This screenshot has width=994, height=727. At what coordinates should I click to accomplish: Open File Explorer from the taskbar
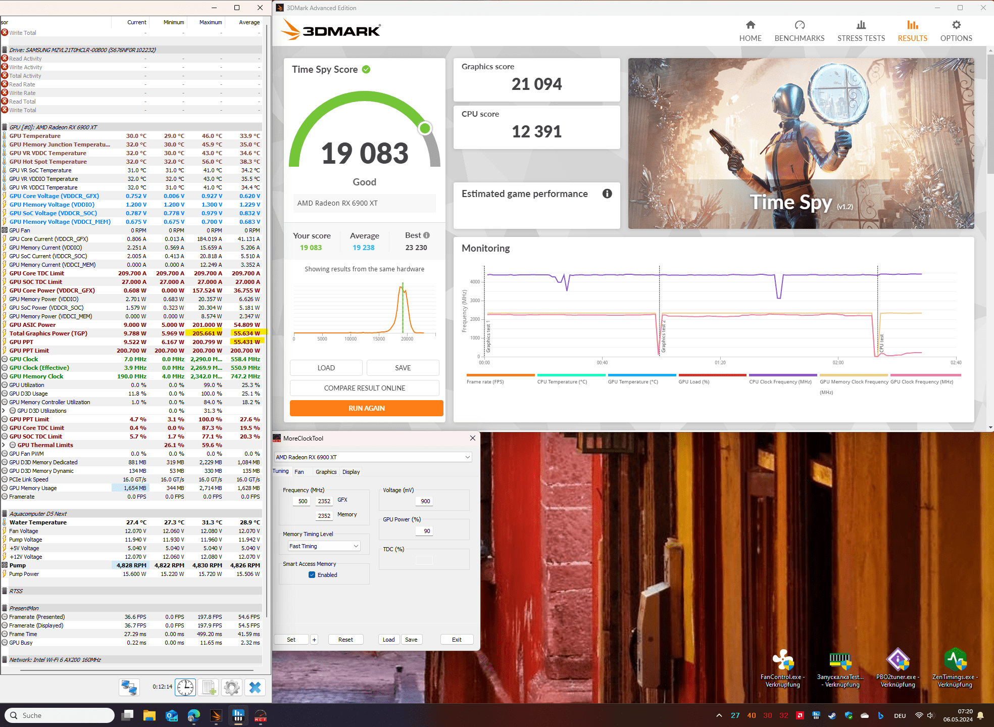[x=149, y=715]
